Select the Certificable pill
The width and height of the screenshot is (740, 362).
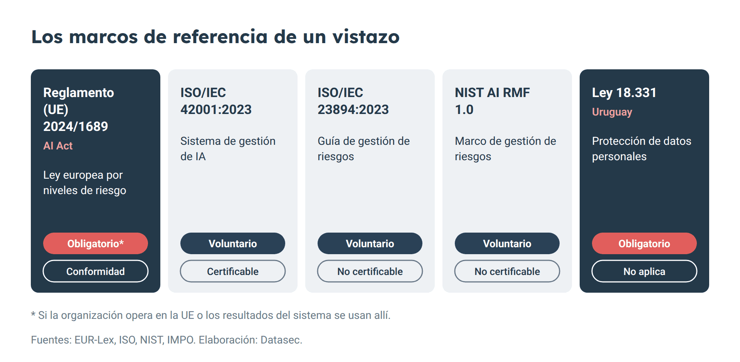click(x=233, y=271)
